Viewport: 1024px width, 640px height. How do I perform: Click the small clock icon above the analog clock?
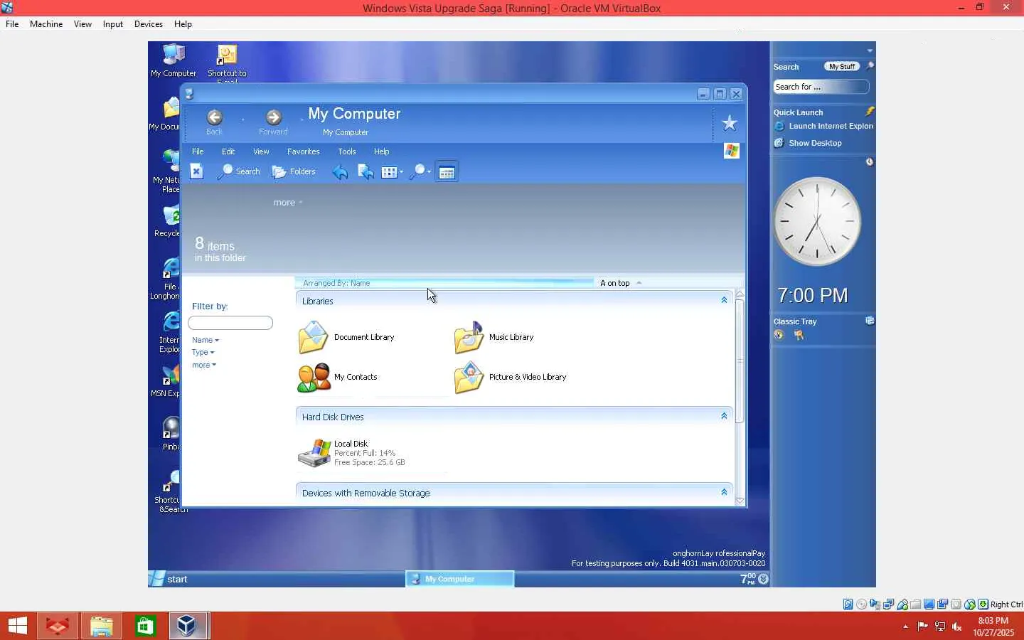point(869,162)
